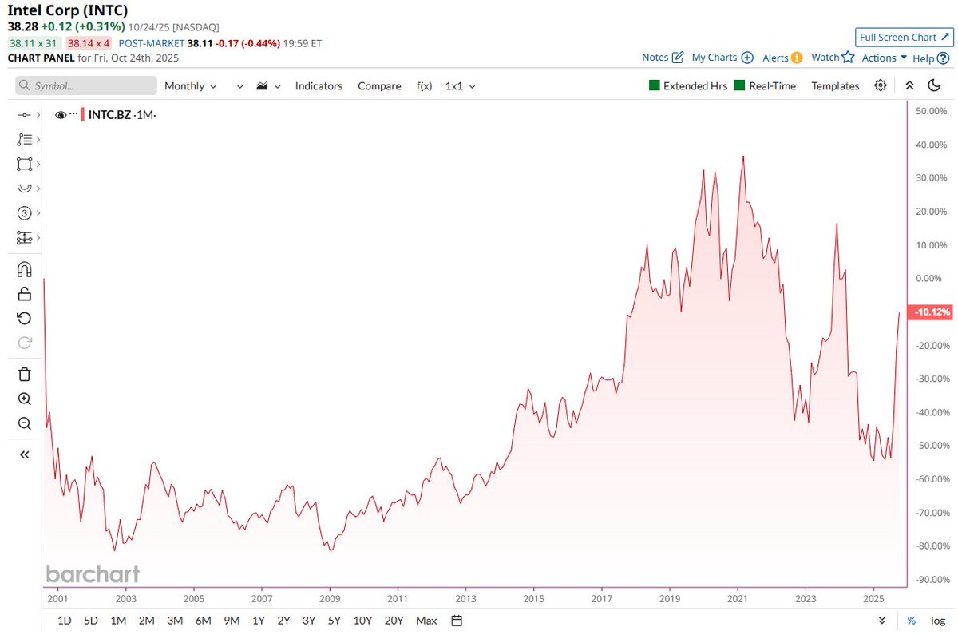Open the Notes link
Viewport: 958px width, 635px height.
[x=663, y=58]
